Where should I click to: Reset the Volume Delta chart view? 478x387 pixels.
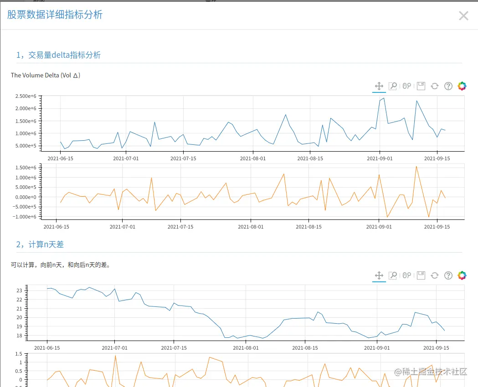[x=435, y=86]
